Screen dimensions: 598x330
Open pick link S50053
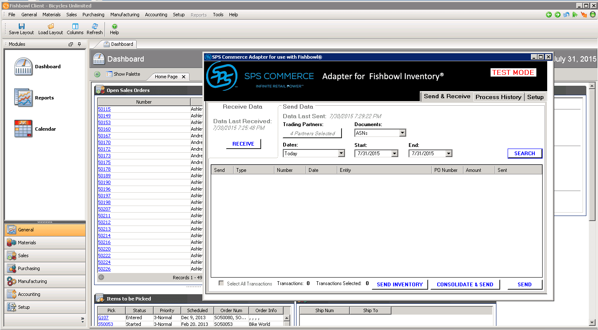tap(105, 324)
